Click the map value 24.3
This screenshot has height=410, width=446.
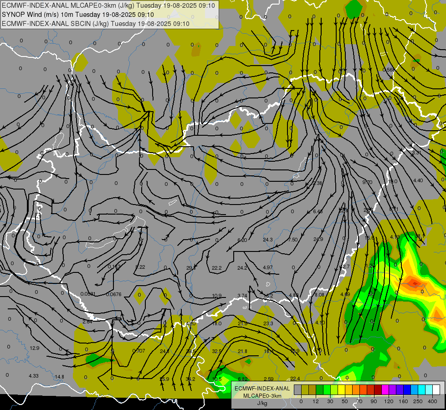[x=268, y=240]
